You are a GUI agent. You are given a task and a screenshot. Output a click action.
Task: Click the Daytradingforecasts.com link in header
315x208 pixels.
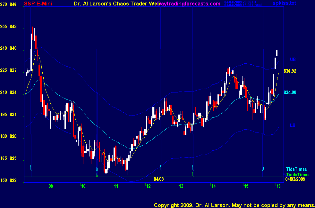[189, 4]
